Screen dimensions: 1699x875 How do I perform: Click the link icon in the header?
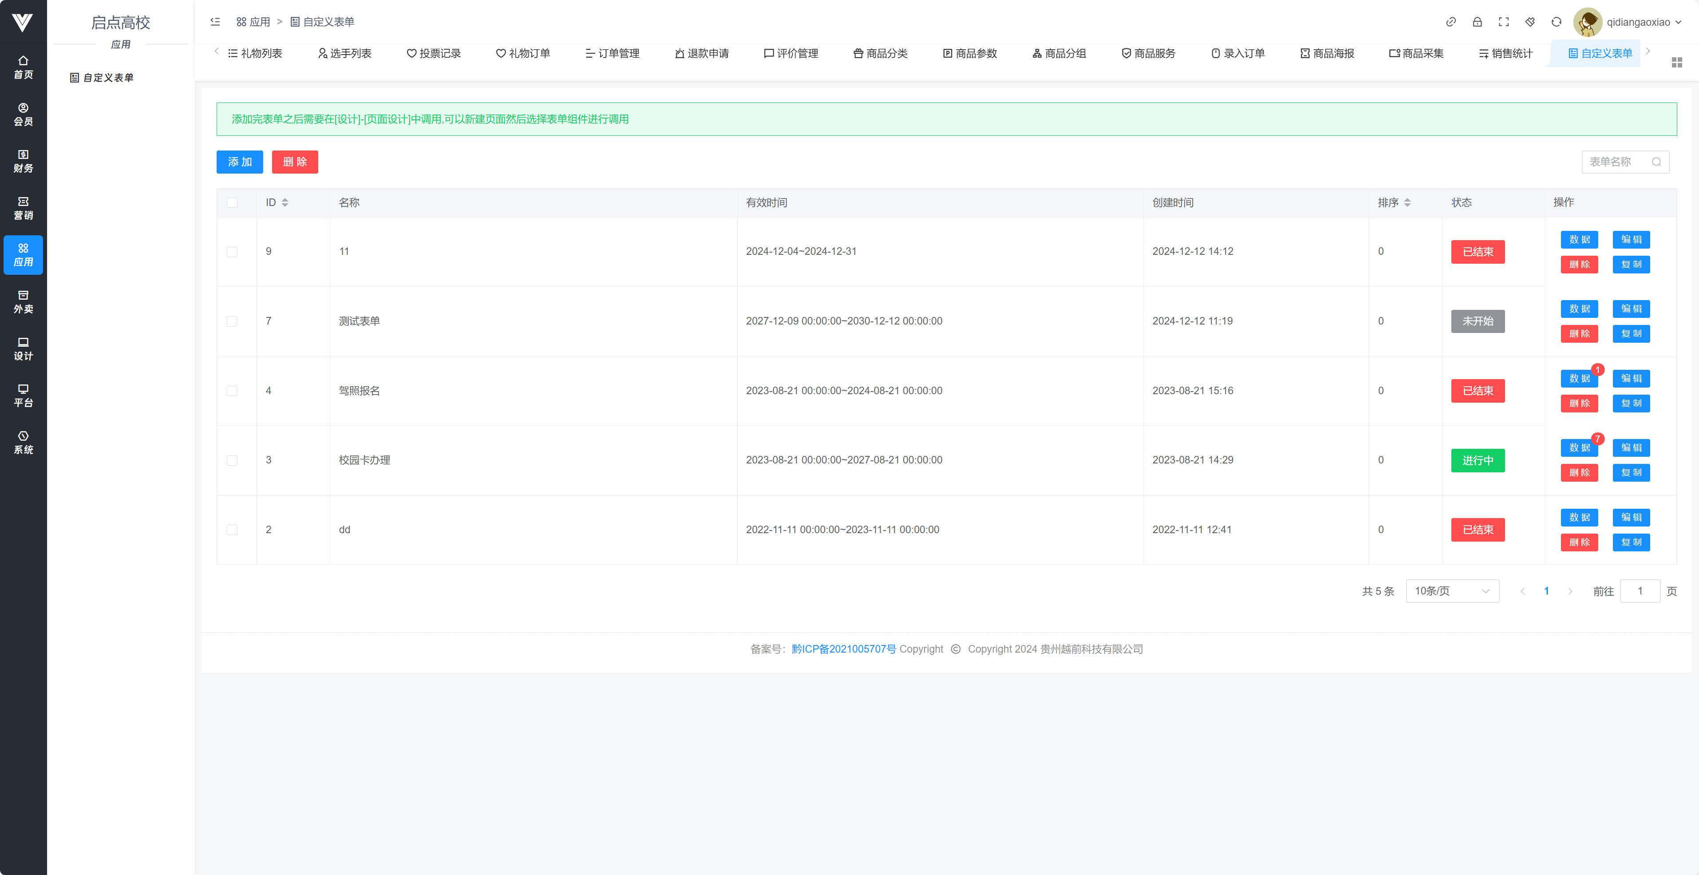(x=1450, y=22)
